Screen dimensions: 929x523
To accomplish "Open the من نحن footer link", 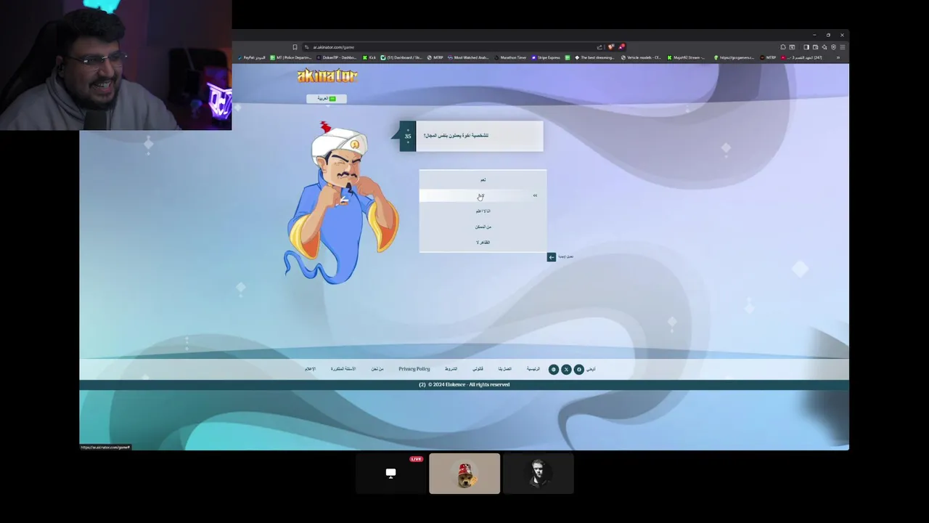I will pyautogui.click(x=377, y=369).
